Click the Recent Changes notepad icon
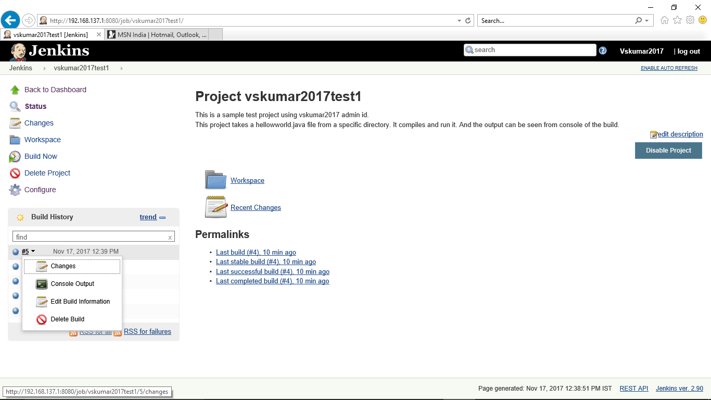Image resolution: width=711 pixels, height=400 pixels. pyautogui.click(x=215, y=207)
